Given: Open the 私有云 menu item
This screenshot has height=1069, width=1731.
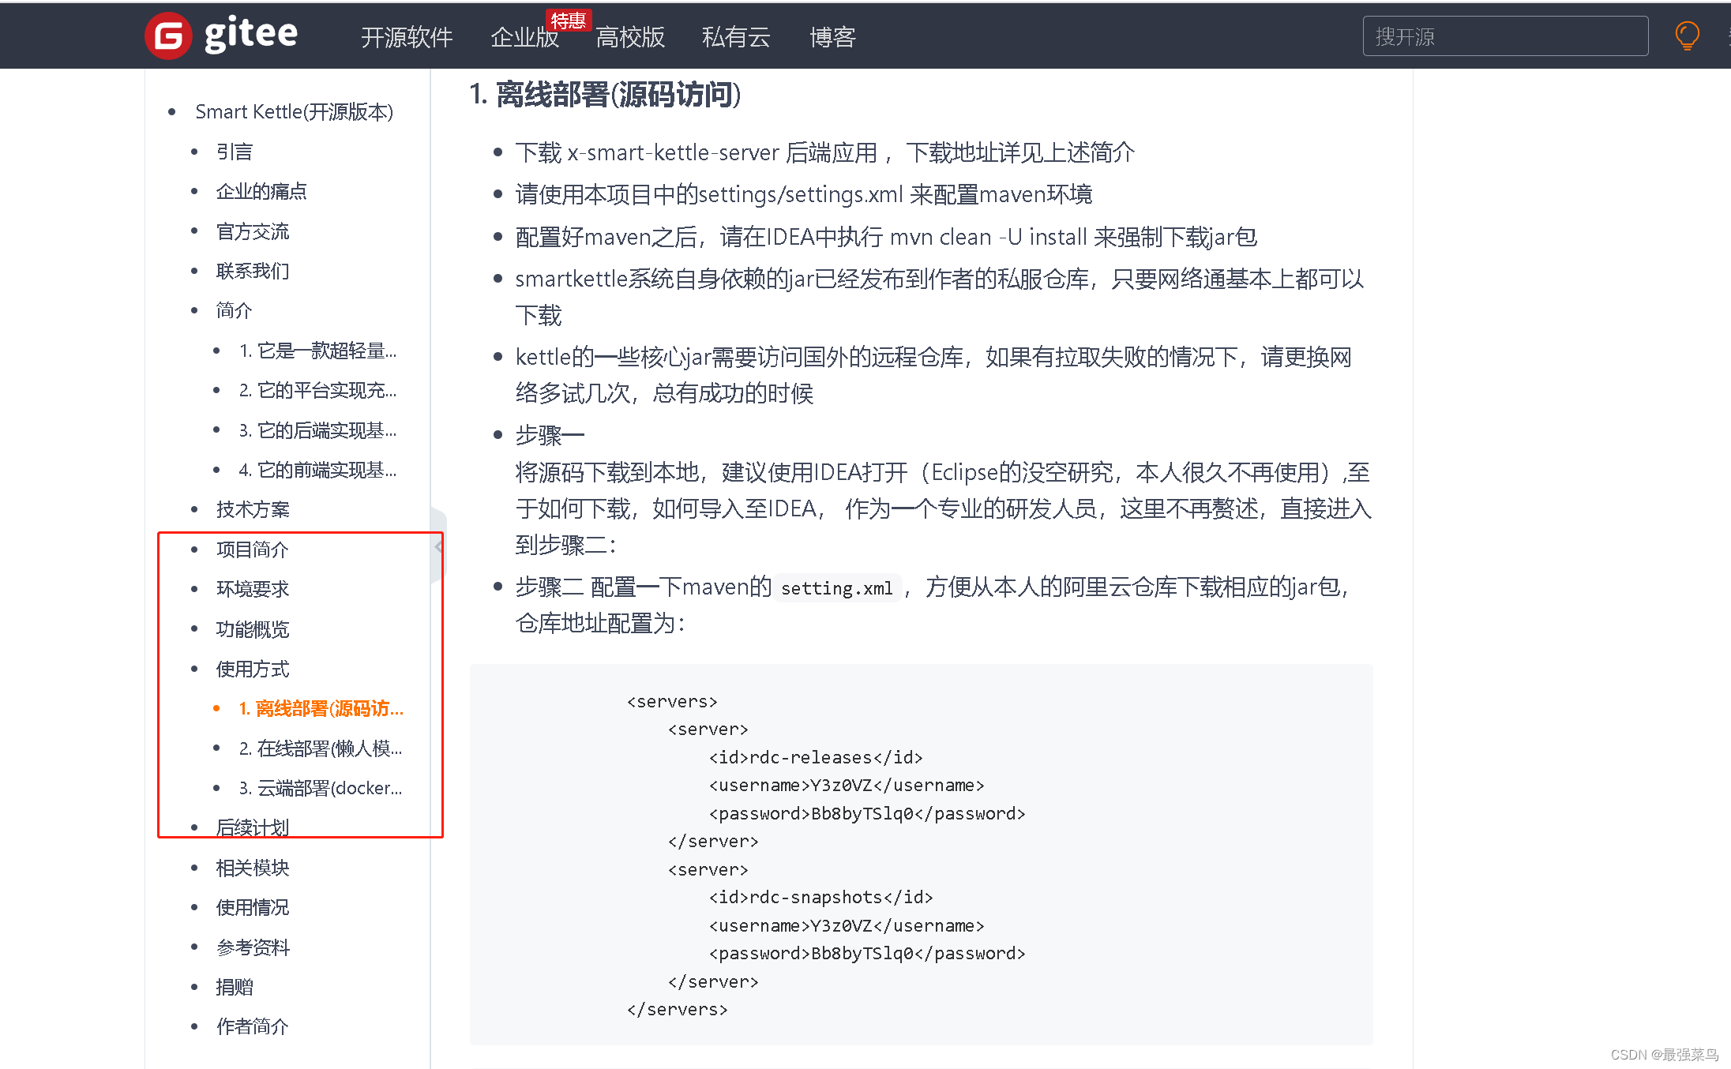Looking at the screenshot, I should pyautogui.click(x=735, y=37).
